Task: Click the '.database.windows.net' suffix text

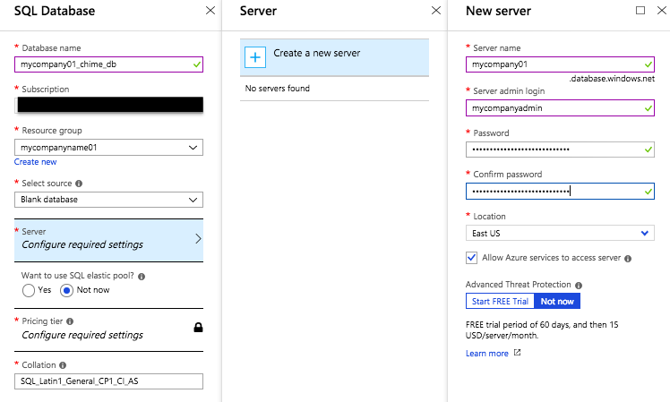Action: 612,79
